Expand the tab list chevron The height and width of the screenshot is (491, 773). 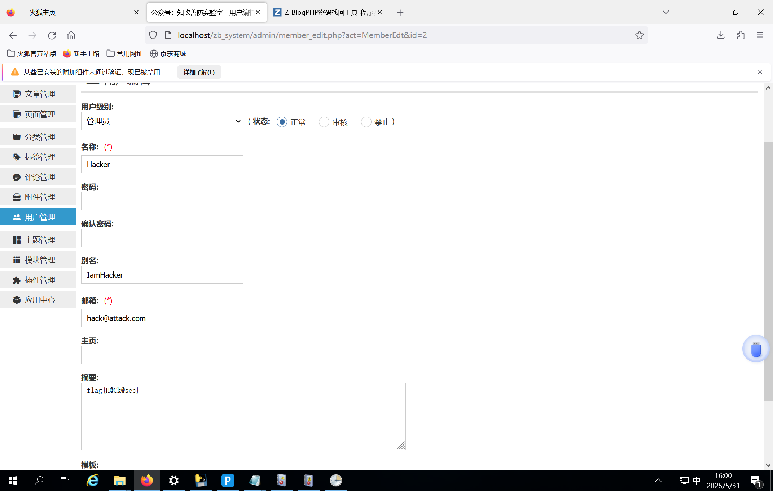666,12
